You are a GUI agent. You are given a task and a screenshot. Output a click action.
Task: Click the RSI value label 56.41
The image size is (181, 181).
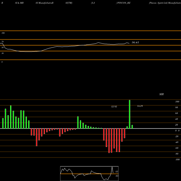(x=135, y=42)
